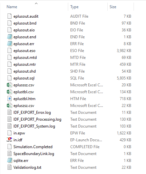Click the eplusout.end file icon
This screenshot has width=146, height=174.
tap(10, 37)
